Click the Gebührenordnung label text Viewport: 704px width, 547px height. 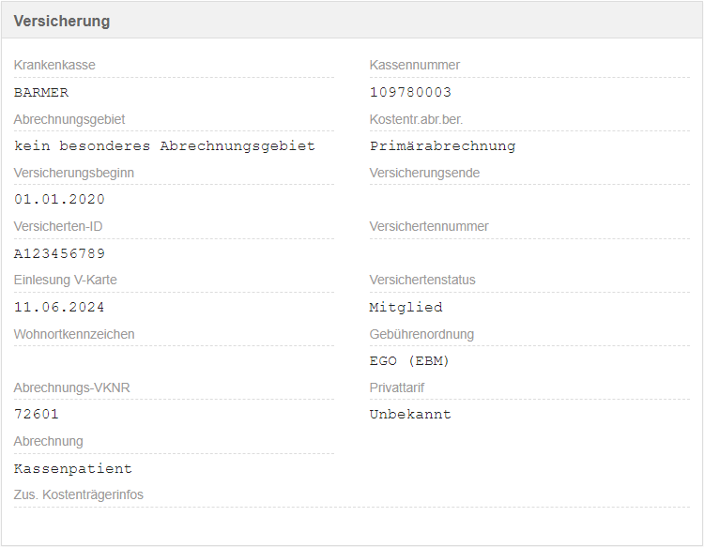(421, 334)
